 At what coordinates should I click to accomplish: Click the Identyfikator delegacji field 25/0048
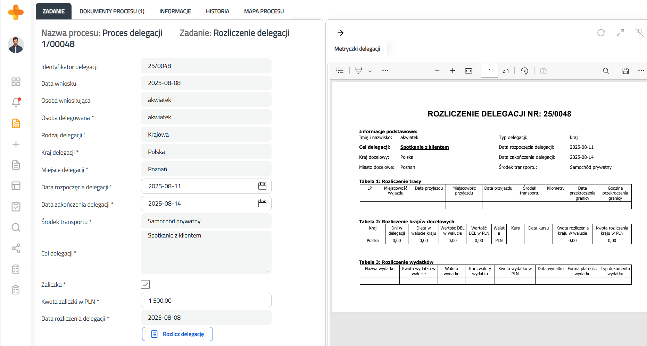206,66
